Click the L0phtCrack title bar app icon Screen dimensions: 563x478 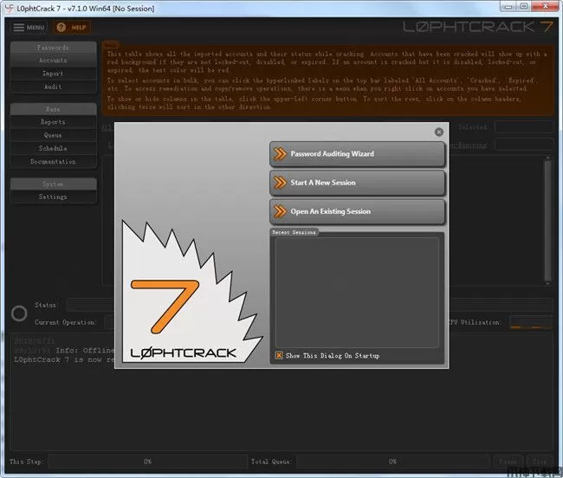coord(9,9)
